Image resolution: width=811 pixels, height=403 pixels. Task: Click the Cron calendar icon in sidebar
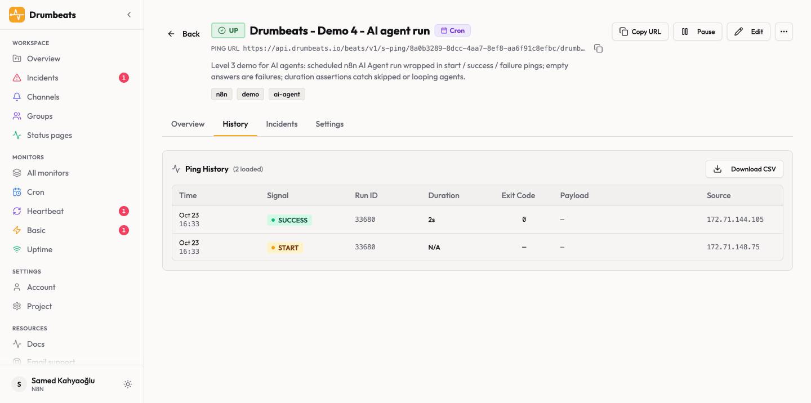(x=17, y=192)
